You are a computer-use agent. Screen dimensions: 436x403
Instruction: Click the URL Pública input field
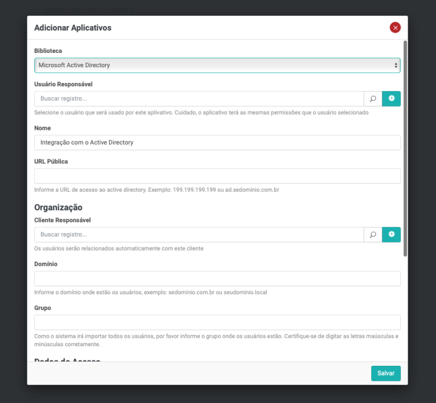coord(217,176)
